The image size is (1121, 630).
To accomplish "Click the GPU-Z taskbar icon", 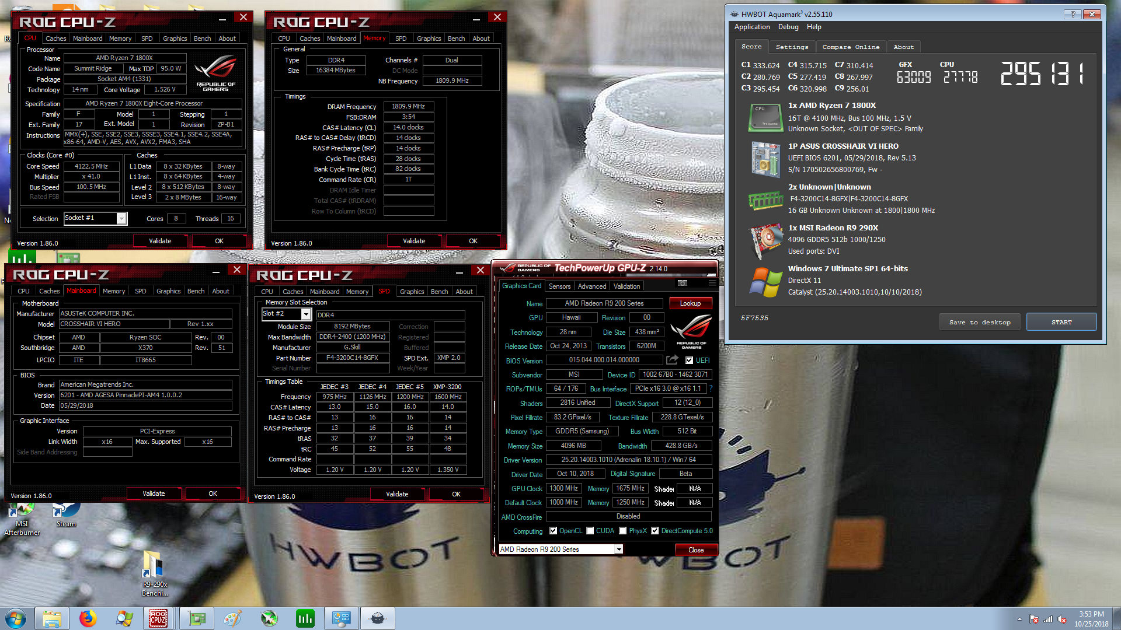I will click(197, 618).
